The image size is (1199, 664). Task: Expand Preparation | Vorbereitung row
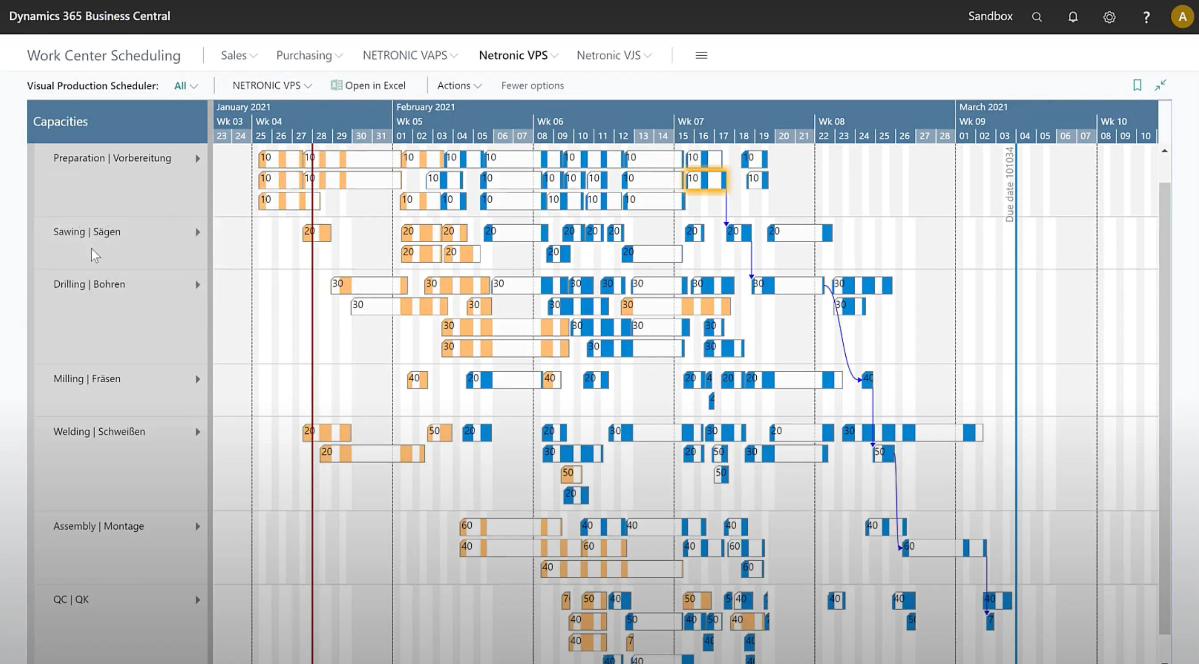click(198, 158)
